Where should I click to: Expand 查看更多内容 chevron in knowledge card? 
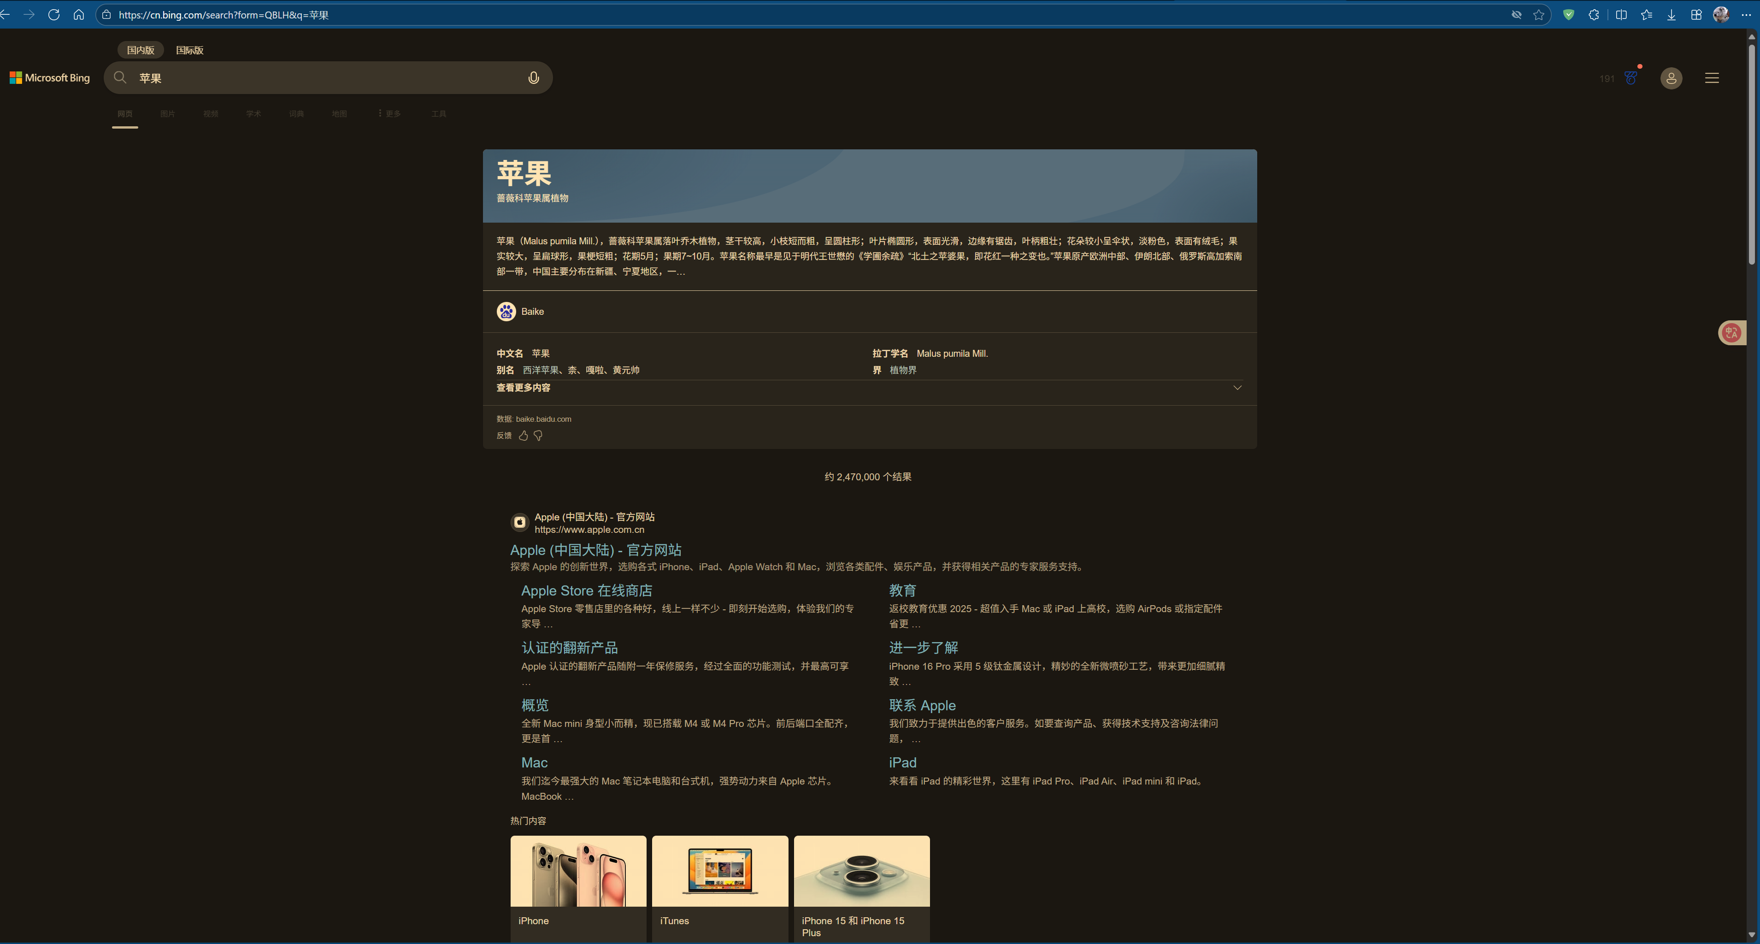coord(1236,388)
